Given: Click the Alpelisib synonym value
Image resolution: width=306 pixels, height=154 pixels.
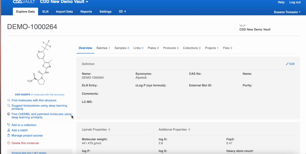Looking at the screenshot, I should coord(141,78).
